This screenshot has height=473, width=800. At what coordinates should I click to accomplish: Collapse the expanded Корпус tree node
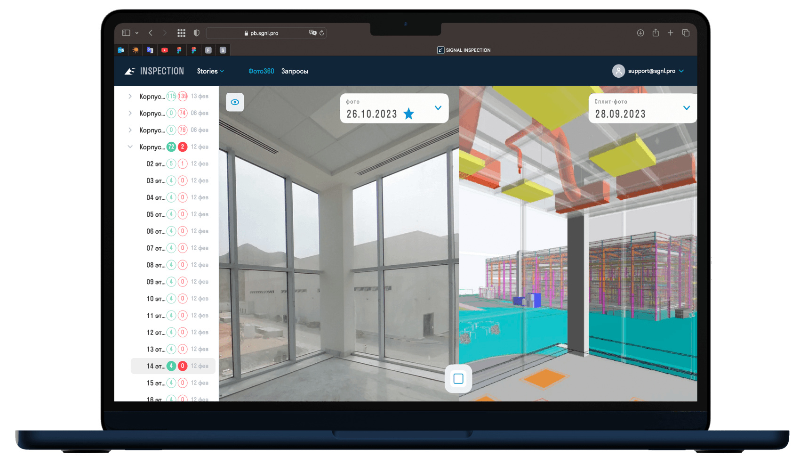coord(130,147)
